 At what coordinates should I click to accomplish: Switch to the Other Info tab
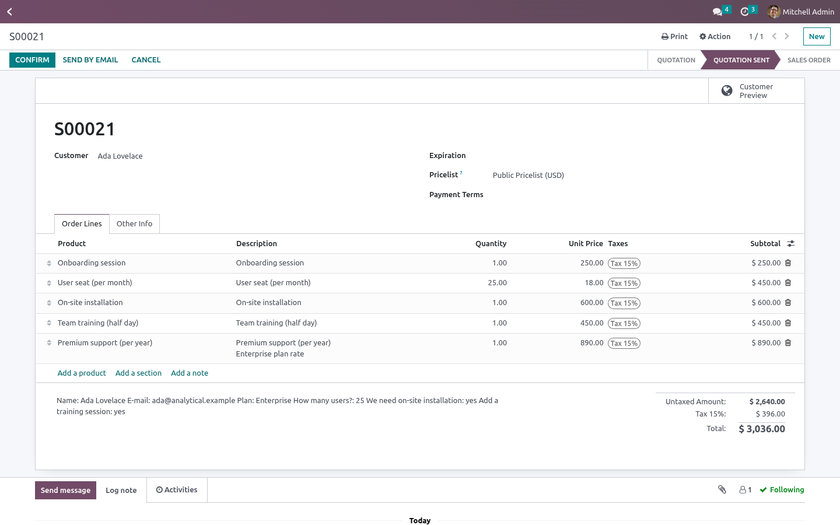pyautogui.click(x=134, y=224)
